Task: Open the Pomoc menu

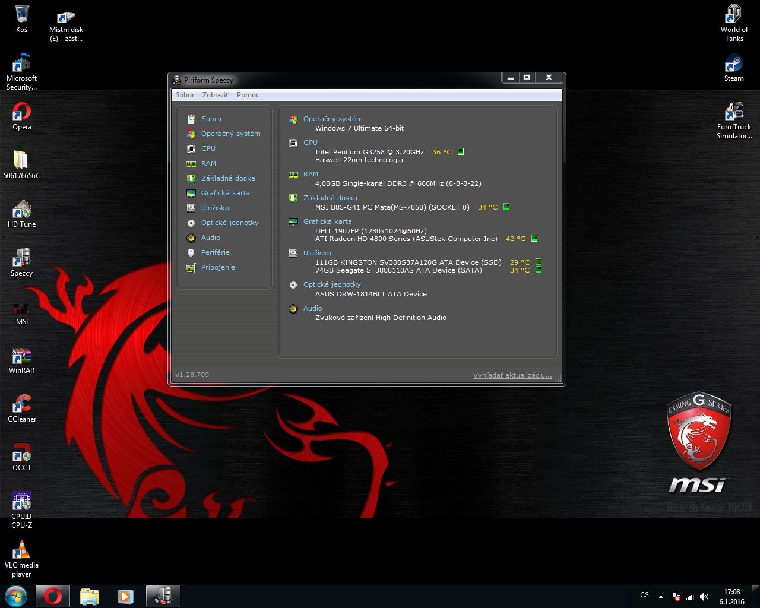Action: pos(248,95)
